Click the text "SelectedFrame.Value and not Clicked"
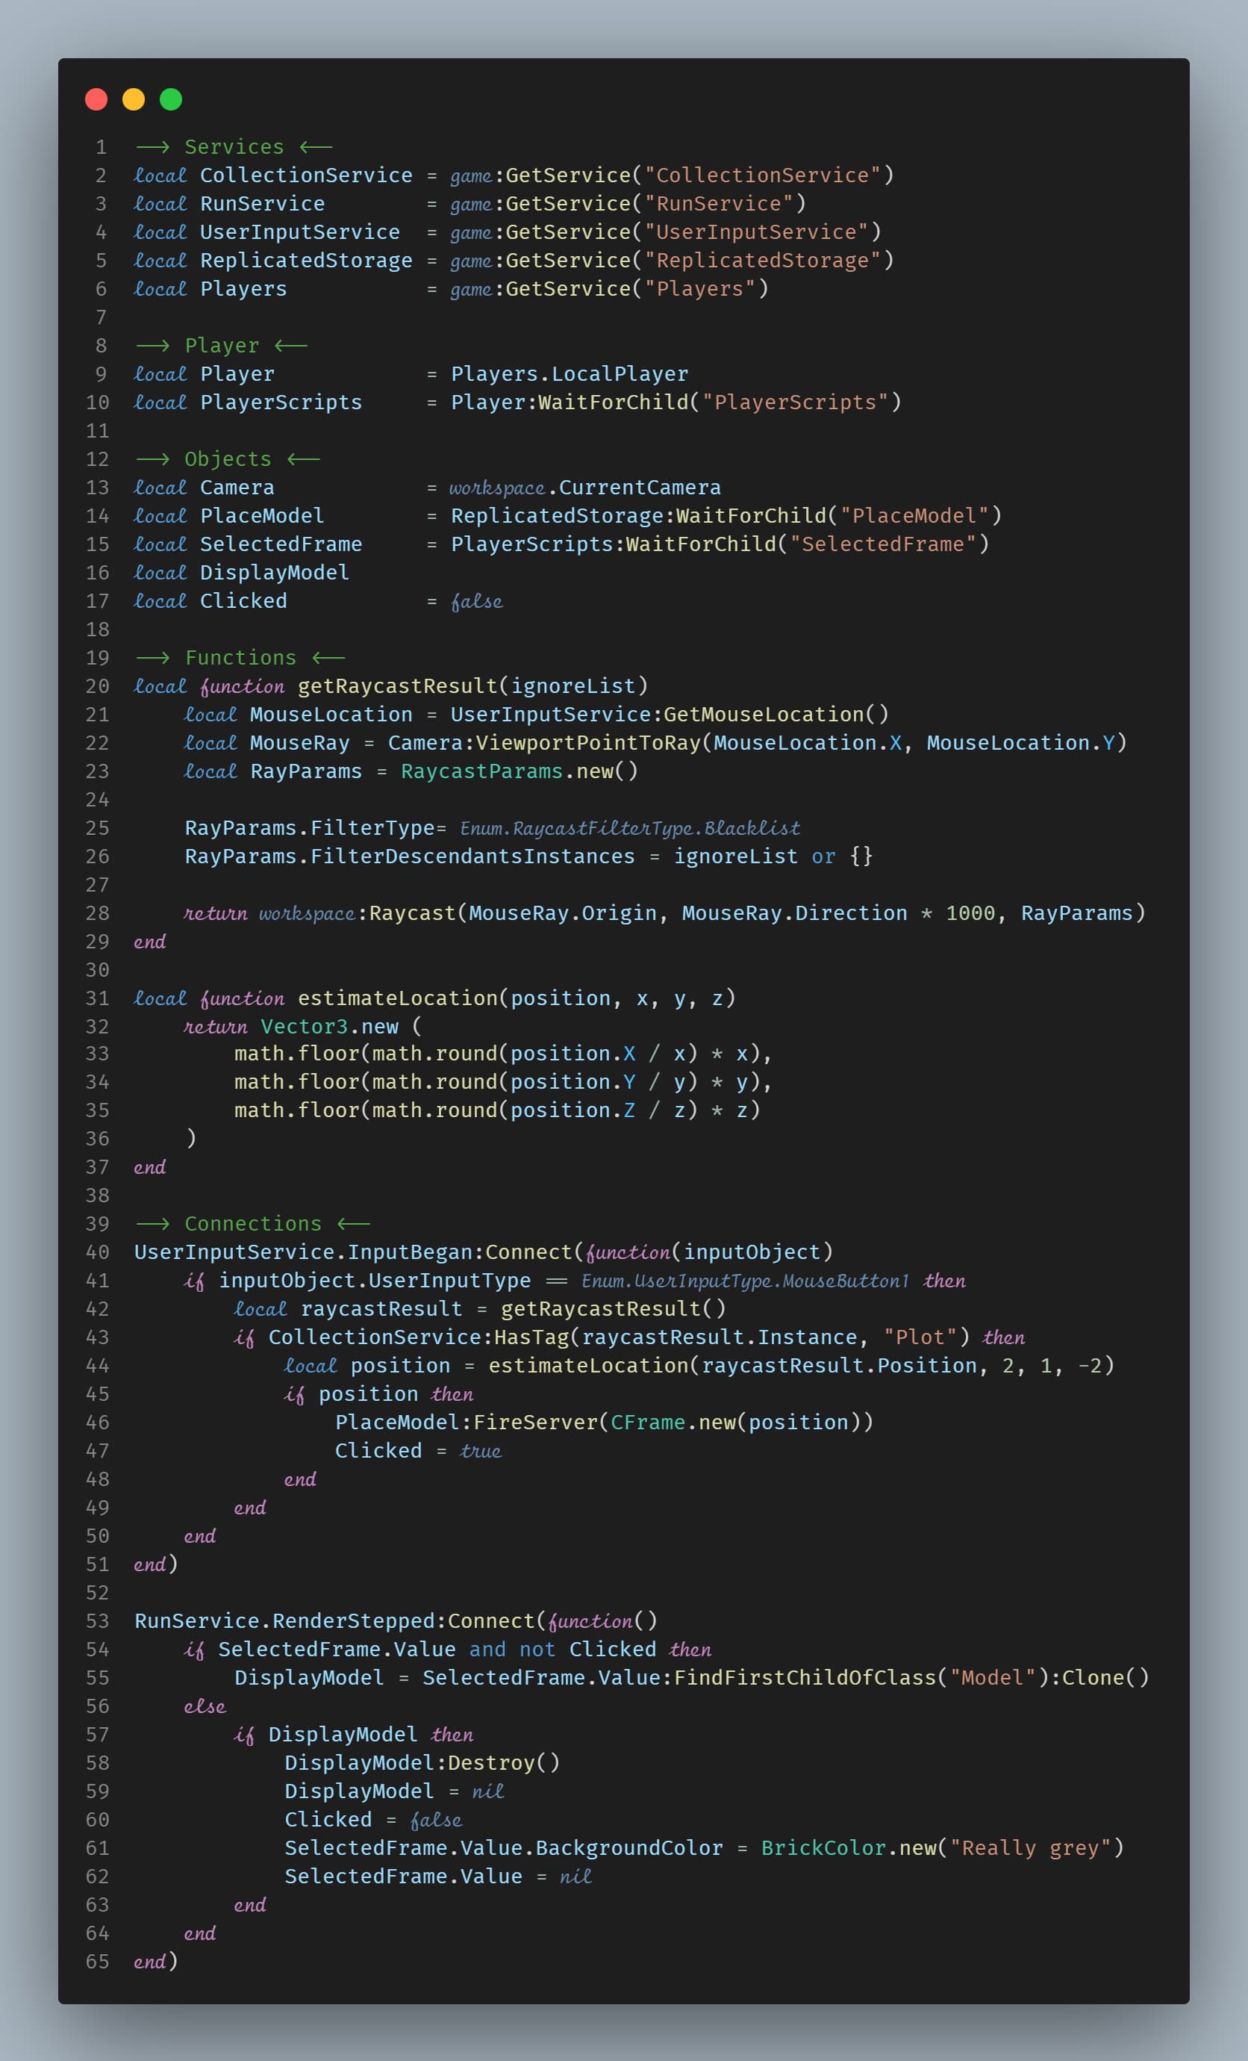Viewport: 1248px width, 2061px height. pos(437,1650)
